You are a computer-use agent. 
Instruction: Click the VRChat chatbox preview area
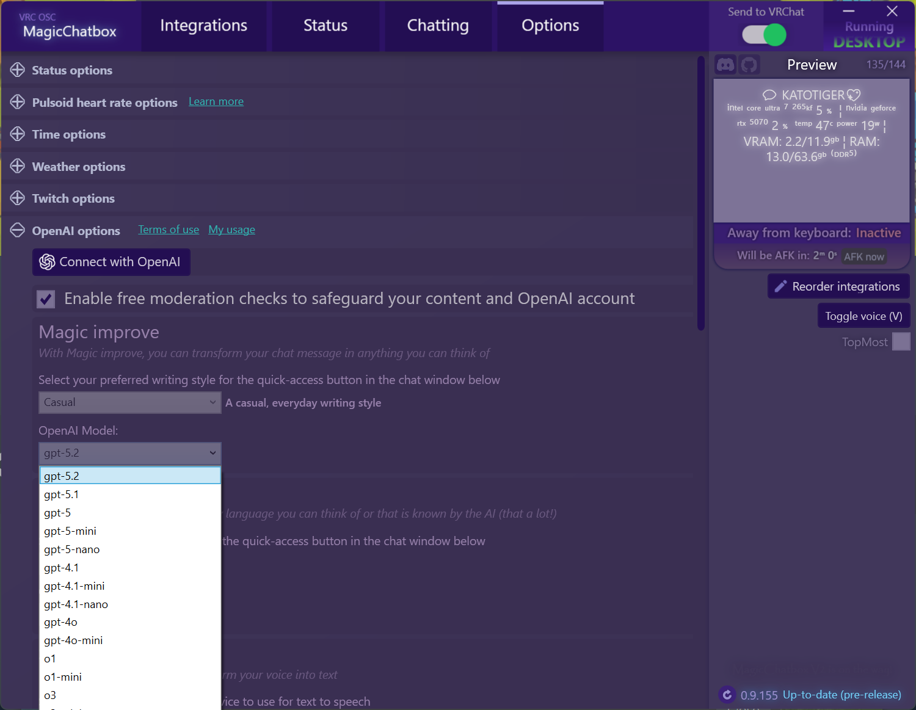click(x=812, y=151)
